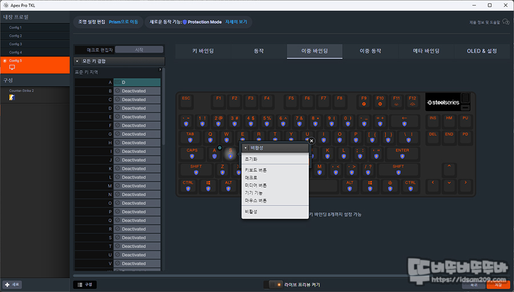514x292 pixels.
Task: Switch to the 이중 동작 tab
Action: point(371,51)
